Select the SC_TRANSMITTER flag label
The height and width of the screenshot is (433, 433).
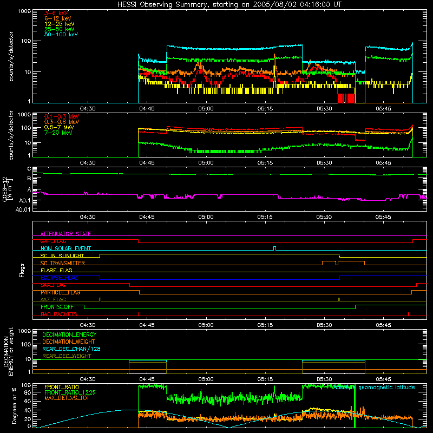coord(62,263)
